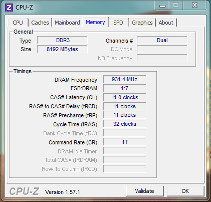Click the empty Row To Column field
This screenshot has height=202, width=211.
coord(125,169)
